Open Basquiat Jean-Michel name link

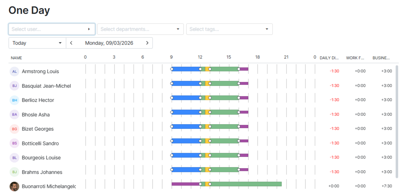(46, 86)
